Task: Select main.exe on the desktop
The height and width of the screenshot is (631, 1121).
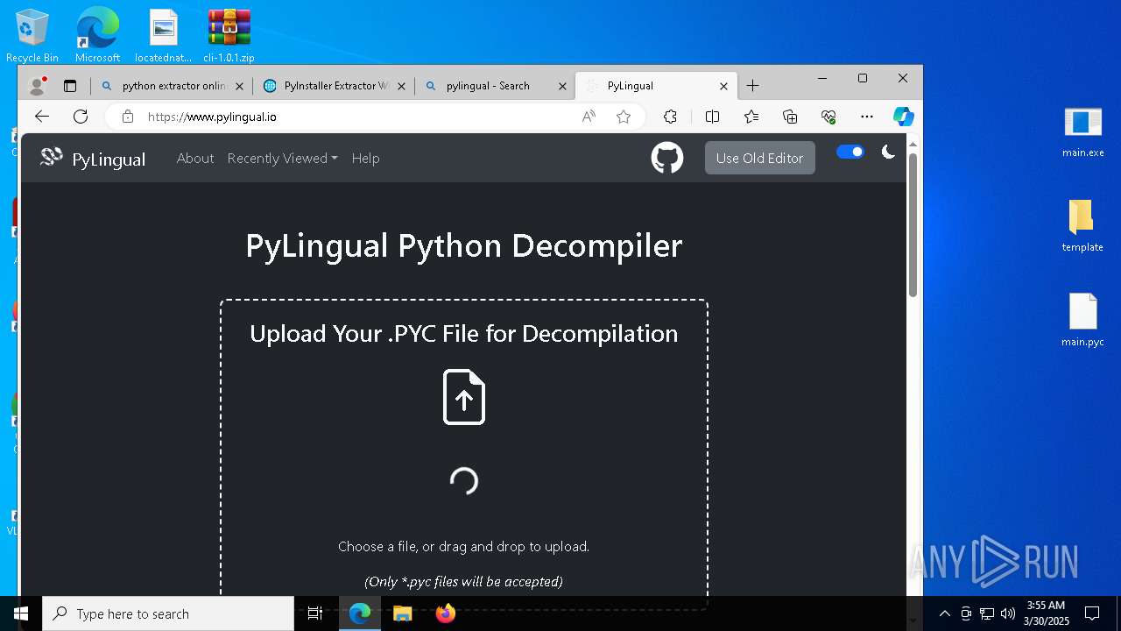Action: coord(1083,131)
